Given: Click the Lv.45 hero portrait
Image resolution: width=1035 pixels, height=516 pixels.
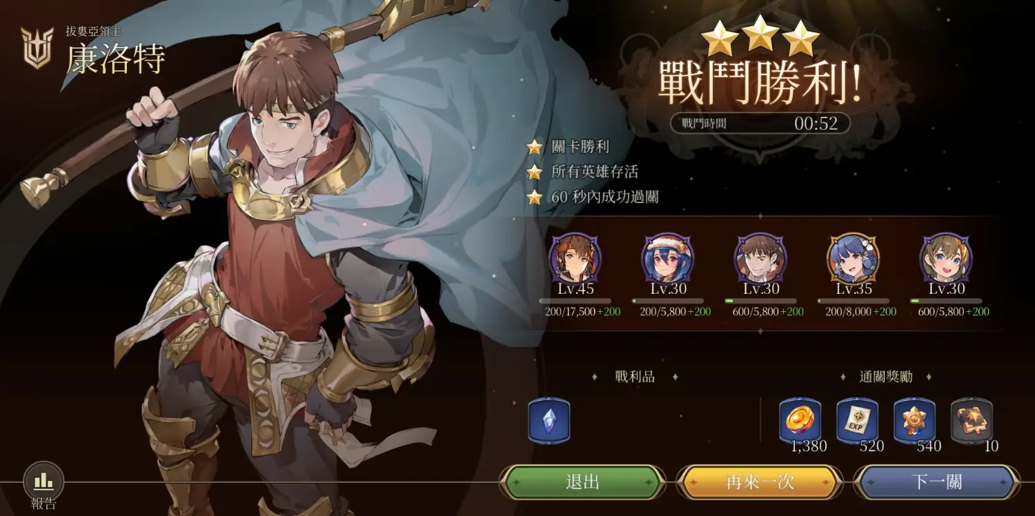Looking at the screenshot, I should point(575,259).
